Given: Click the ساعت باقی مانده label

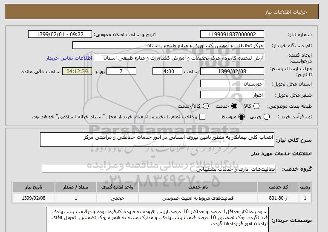Looking at the screenshot, I should (x=41, y=72).
